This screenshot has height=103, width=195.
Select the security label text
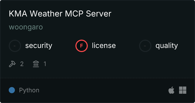coord(39,46)
